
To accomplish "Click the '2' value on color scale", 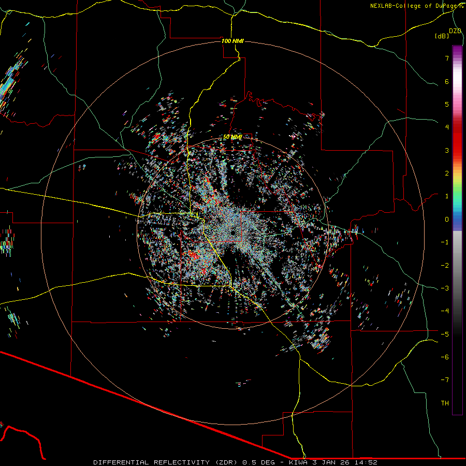I will [447, 173].
